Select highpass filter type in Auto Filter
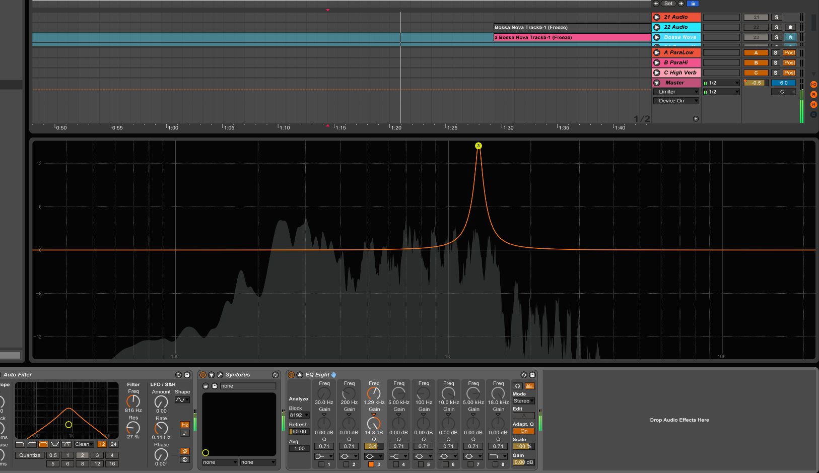 pyautogui.click(x=32, y=444)
